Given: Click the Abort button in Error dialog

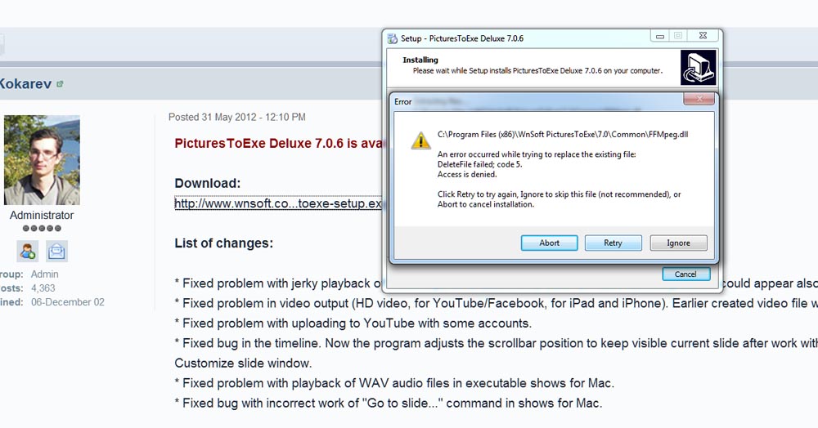Looking at the screenshot, I should pyautogui.click(x=550, y=243).
